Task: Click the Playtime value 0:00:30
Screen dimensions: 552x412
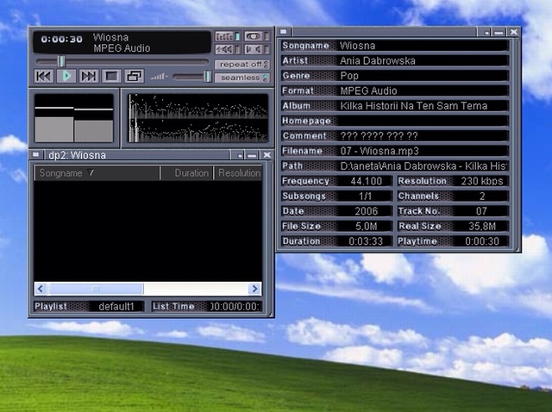Action: pyautogui.click(x=482, y=241)
